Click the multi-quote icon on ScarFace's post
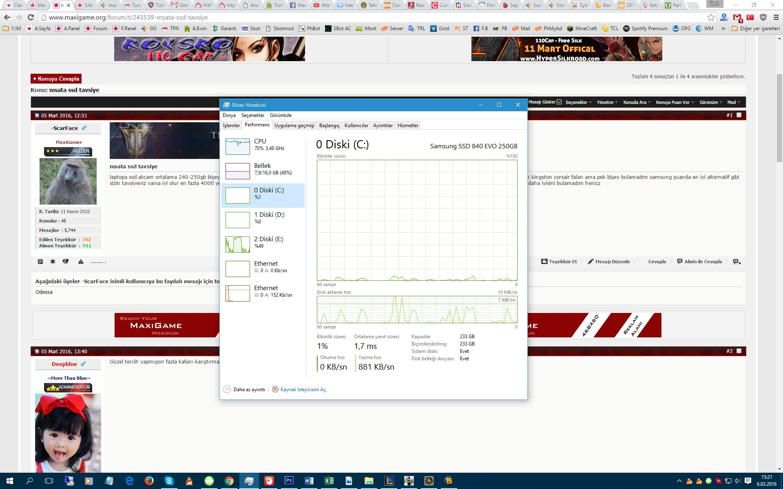 (x=737, y=262)
